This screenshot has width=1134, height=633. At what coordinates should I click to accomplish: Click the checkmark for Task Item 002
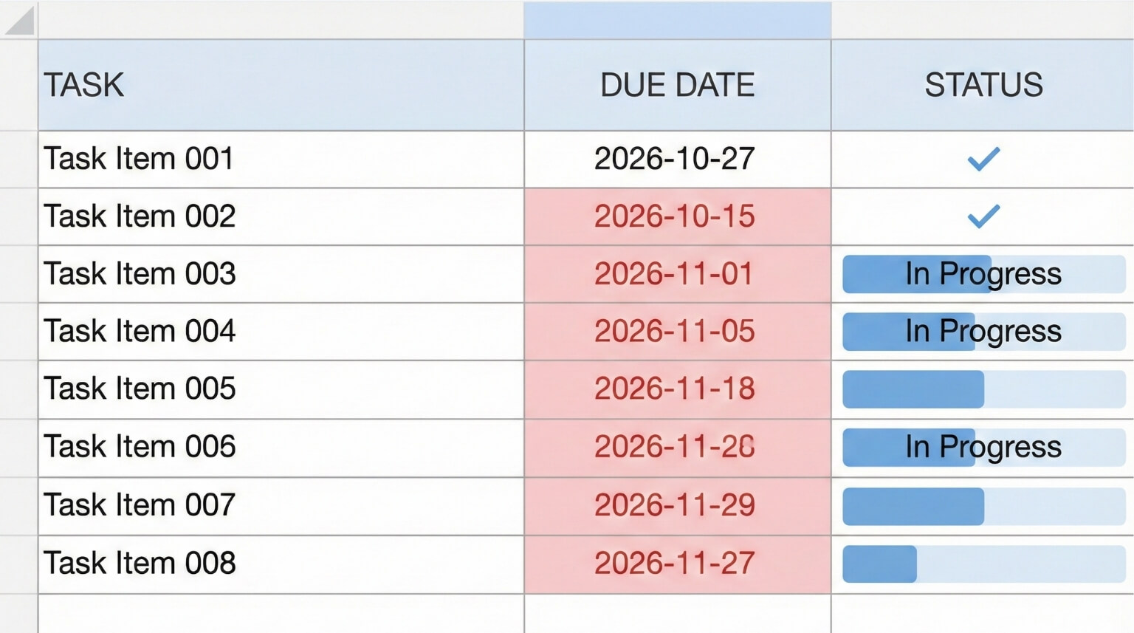pos(983,216)
